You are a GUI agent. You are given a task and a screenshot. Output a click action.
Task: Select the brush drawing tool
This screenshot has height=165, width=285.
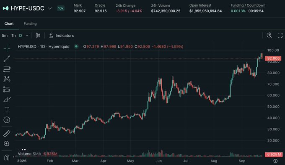point(7,99)
